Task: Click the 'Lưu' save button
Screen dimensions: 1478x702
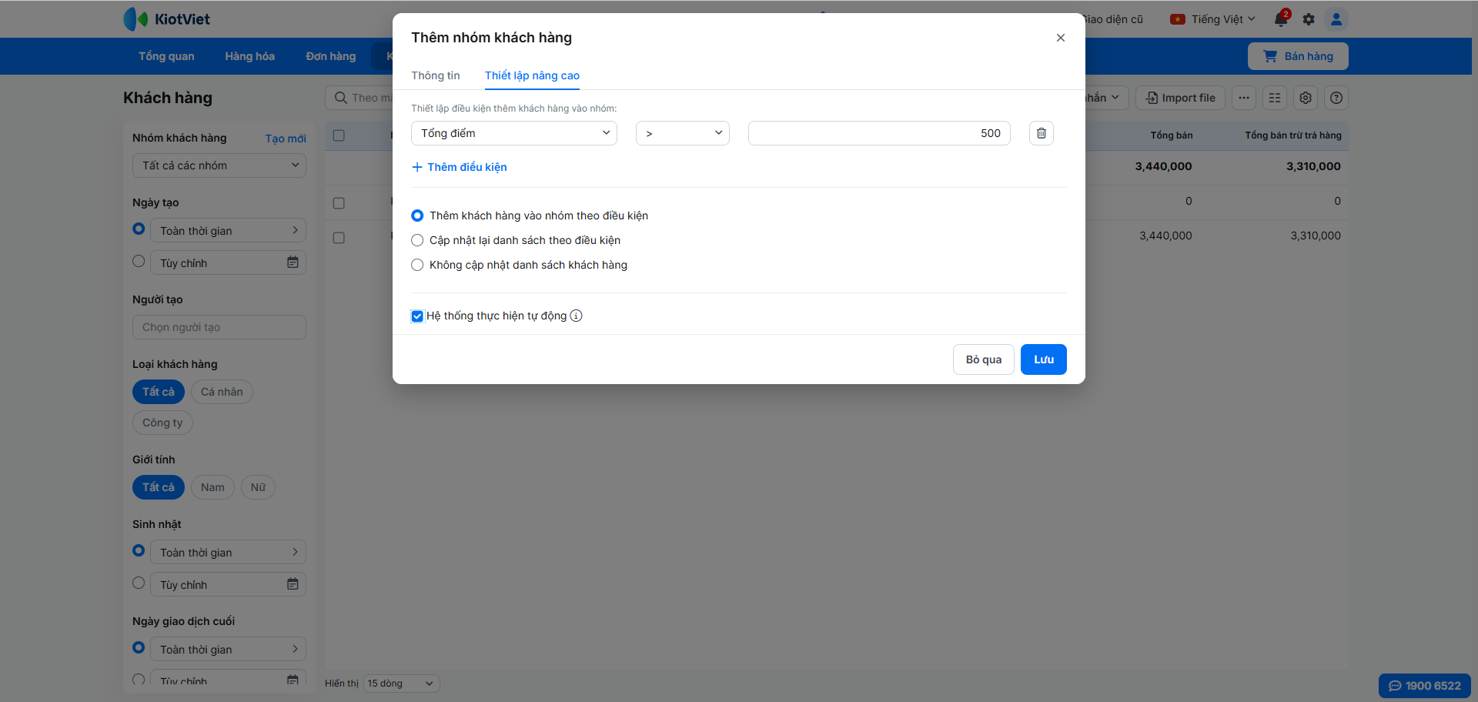Action: (x=1043, y=359)
